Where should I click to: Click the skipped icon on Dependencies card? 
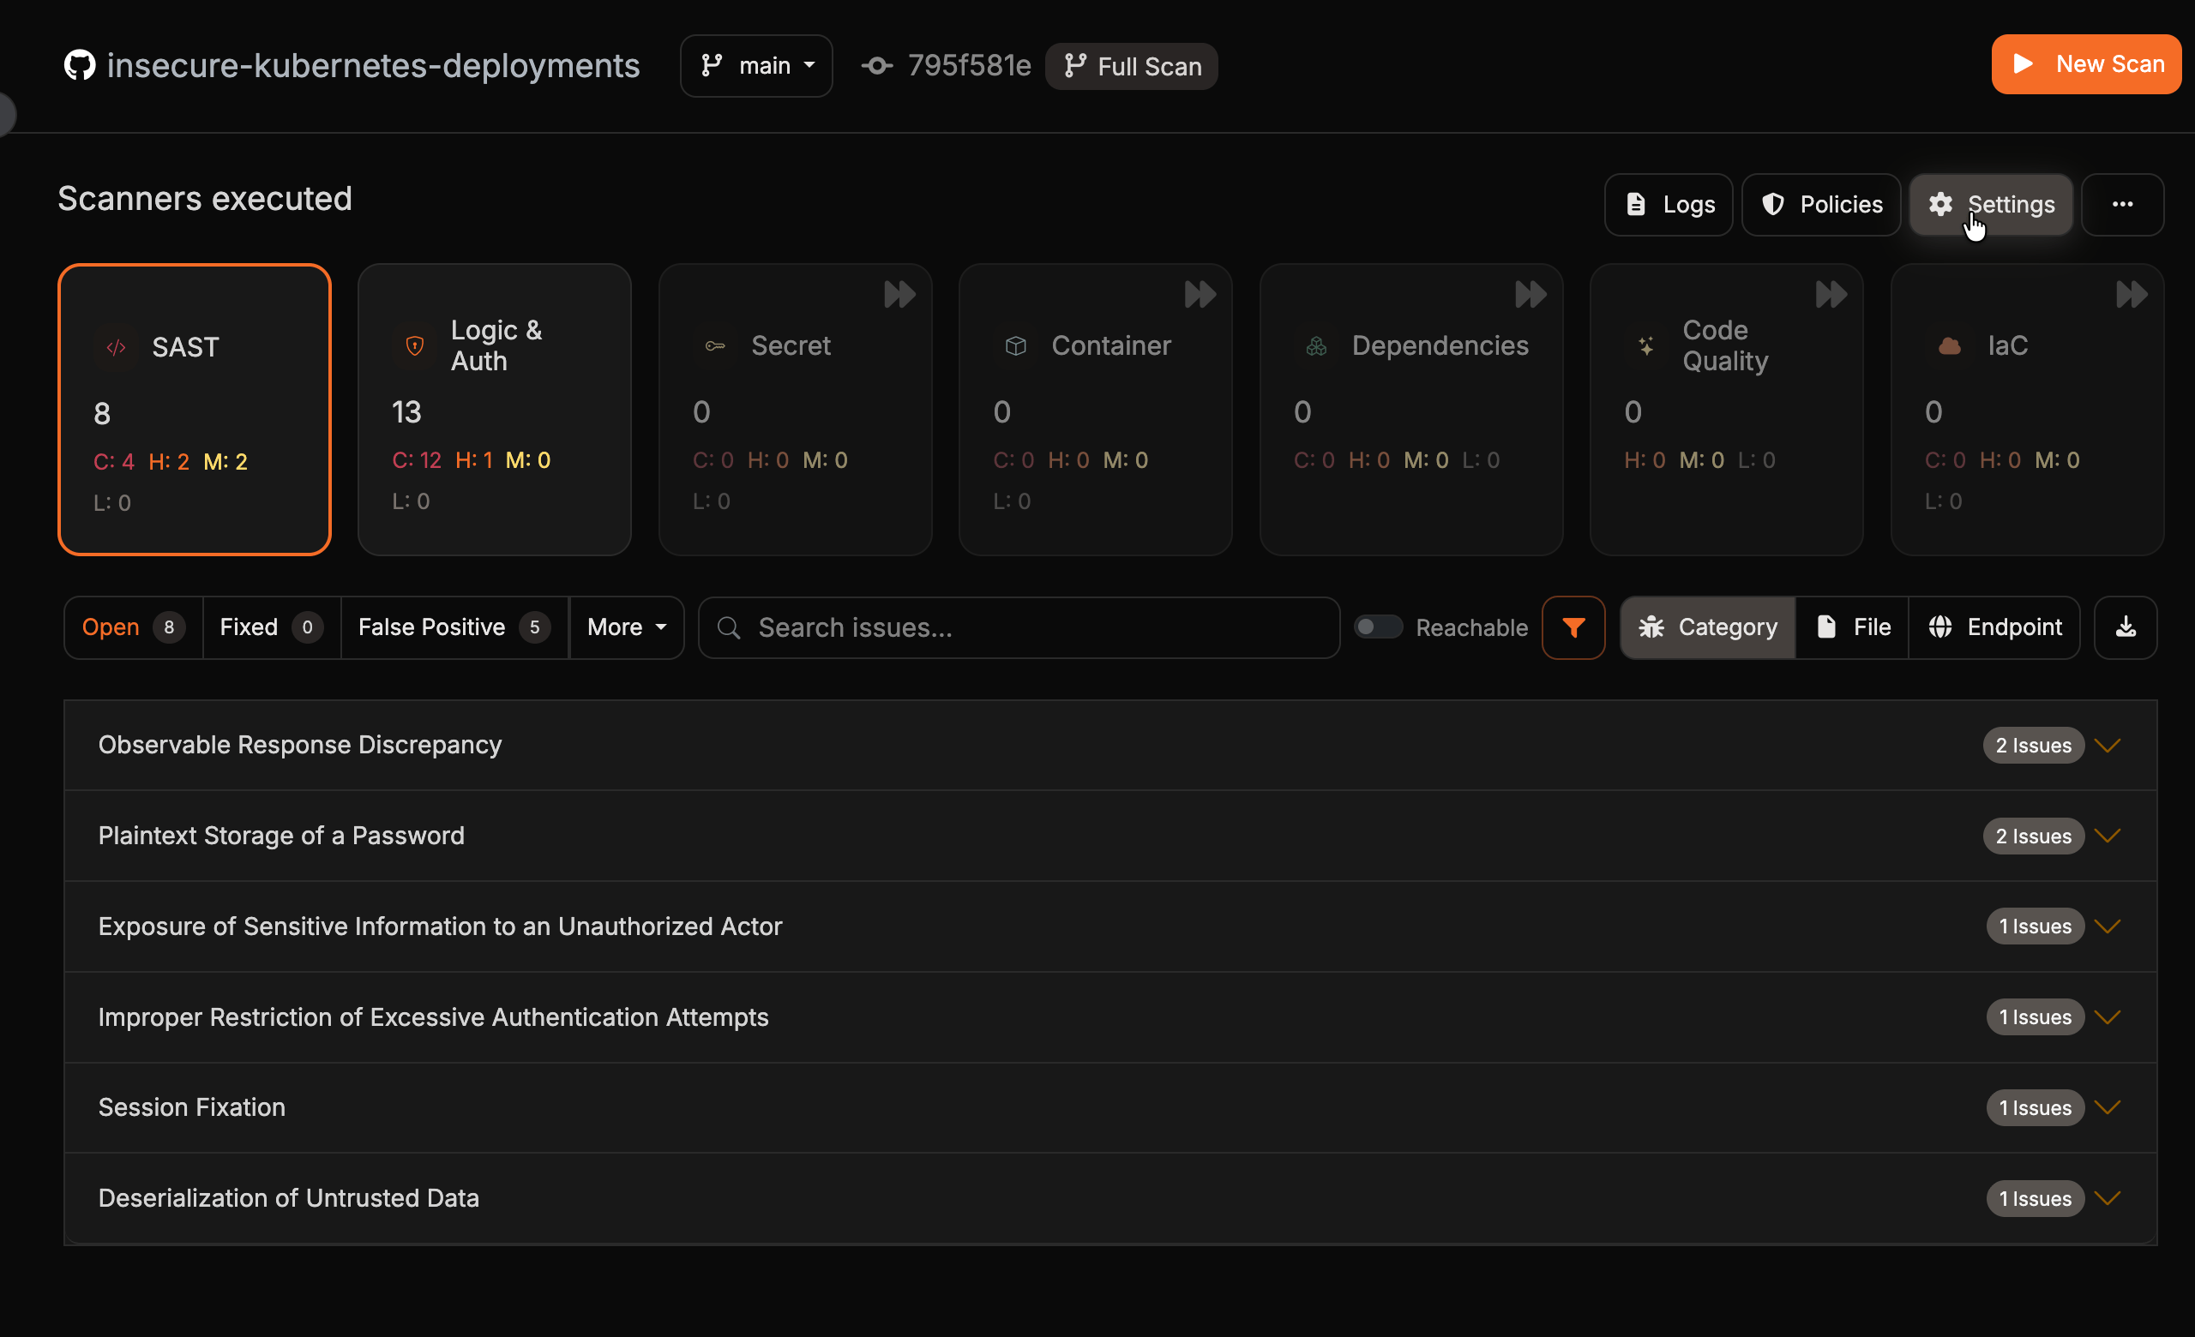pyautogui.click(x=1530, y=295)
